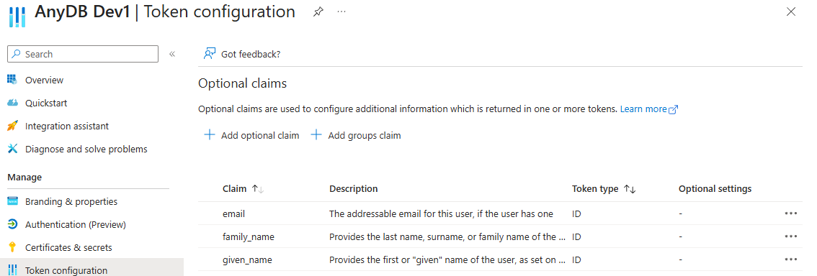Click the Description column header
This screenshot has width=817, height=276.
click(353, 189)
